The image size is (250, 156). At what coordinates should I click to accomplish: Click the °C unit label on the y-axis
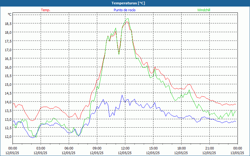(x=9, y=14)
